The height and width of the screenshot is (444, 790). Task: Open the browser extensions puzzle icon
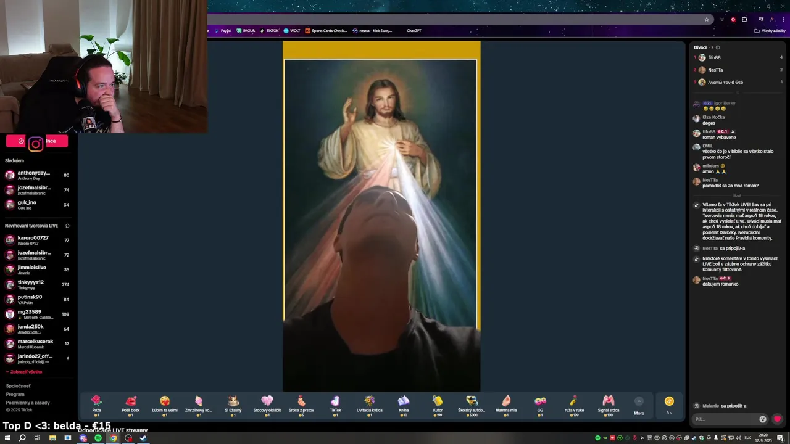(744, 19)
